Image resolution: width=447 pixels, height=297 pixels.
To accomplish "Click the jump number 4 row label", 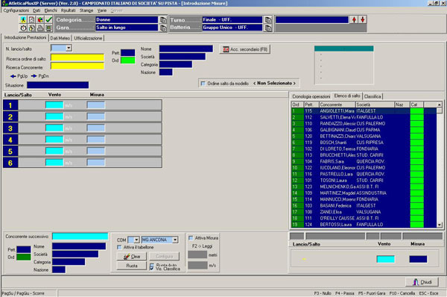I will point(10,140).
